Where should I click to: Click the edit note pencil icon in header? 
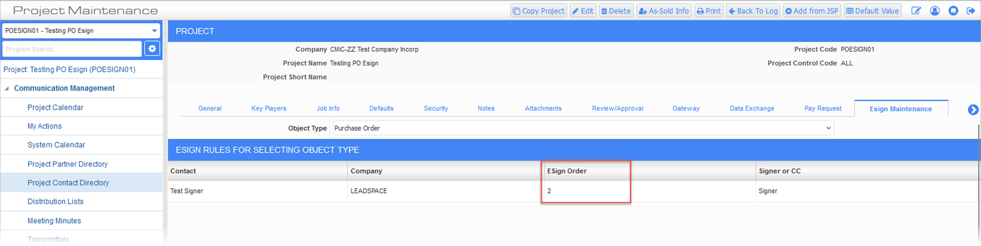click(x=916, y=11)
